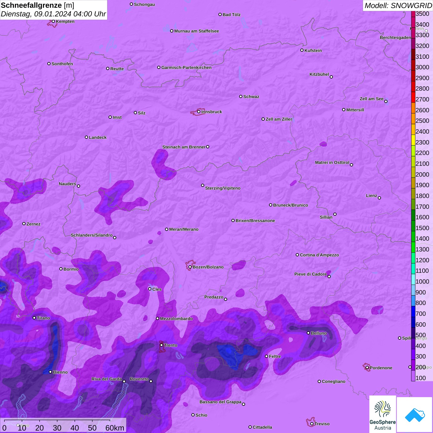Viewport: 433px width, 433px height.
Task: Click the 1500 green legend swatch
Action: pyautogui.click(x=413, y=226)
